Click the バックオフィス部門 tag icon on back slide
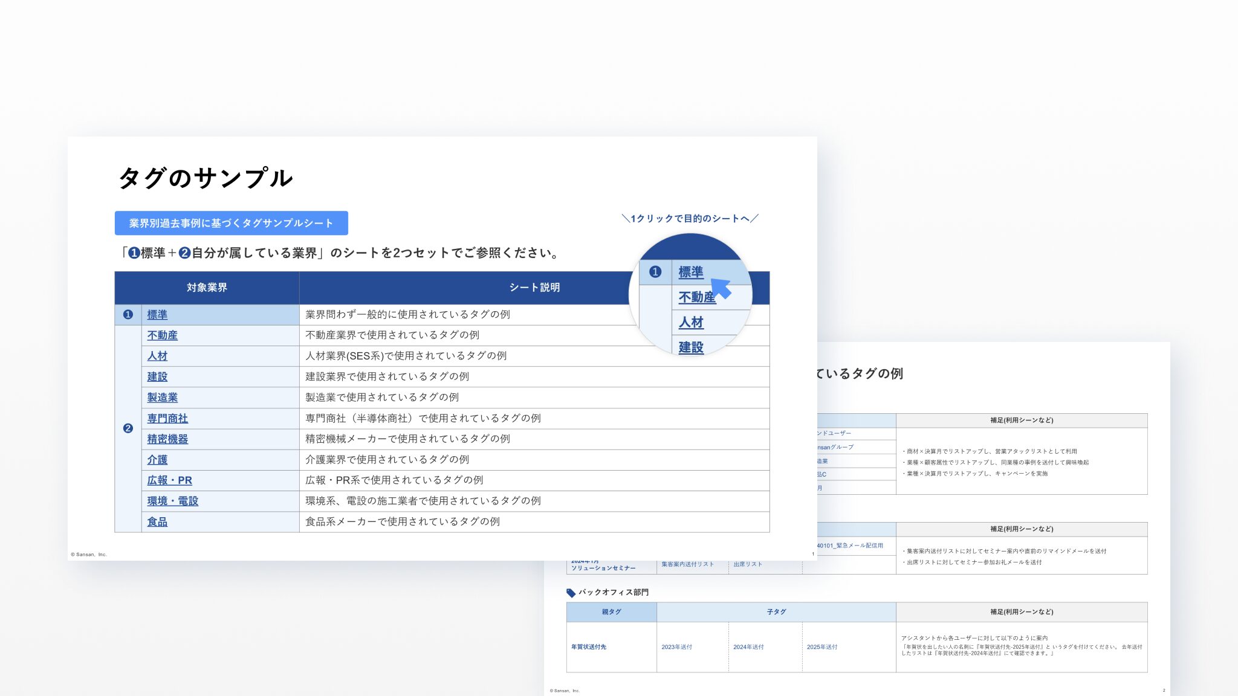The image size is (1238, 696). point(571,593)
